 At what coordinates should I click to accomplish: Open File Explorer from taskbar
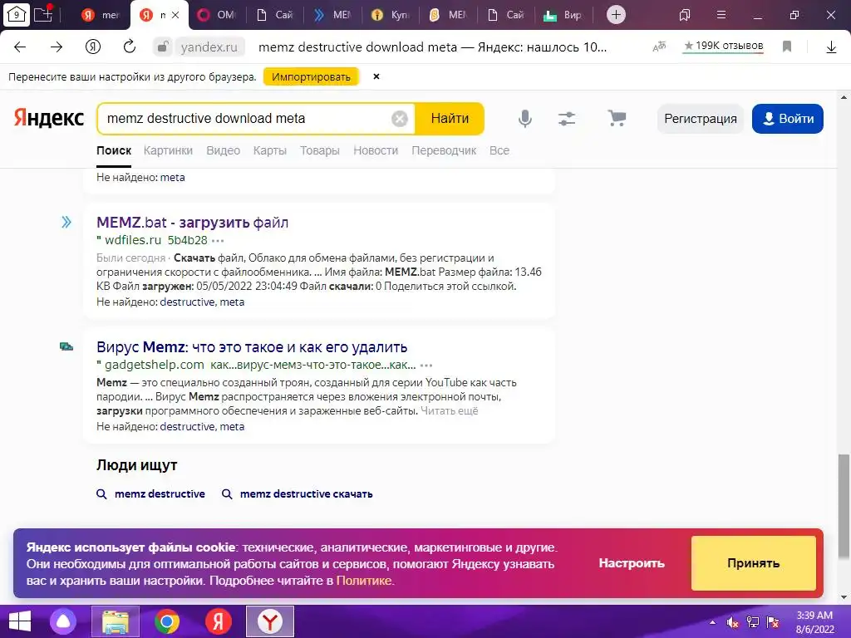tap(116, 621)
